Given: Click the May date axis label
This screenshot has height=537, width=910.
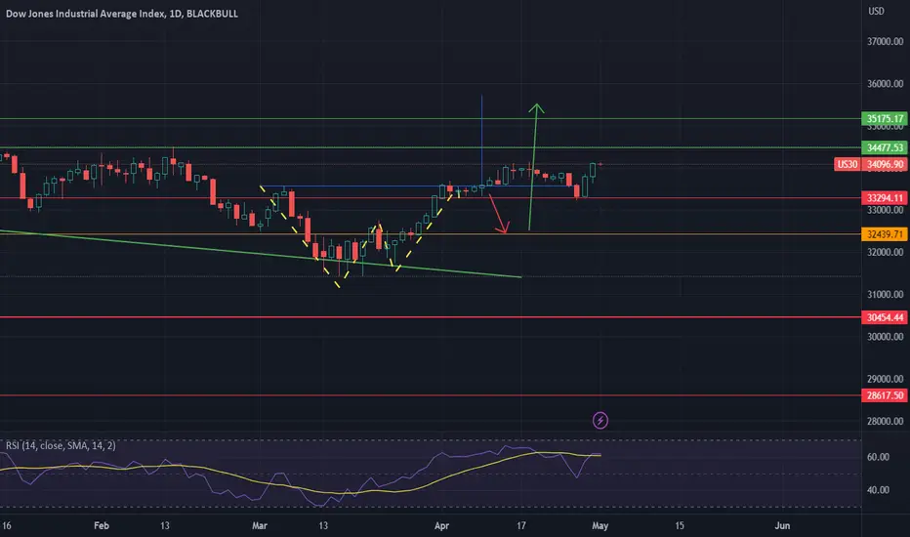Looking at the screenshot, I should pos(600,525).
